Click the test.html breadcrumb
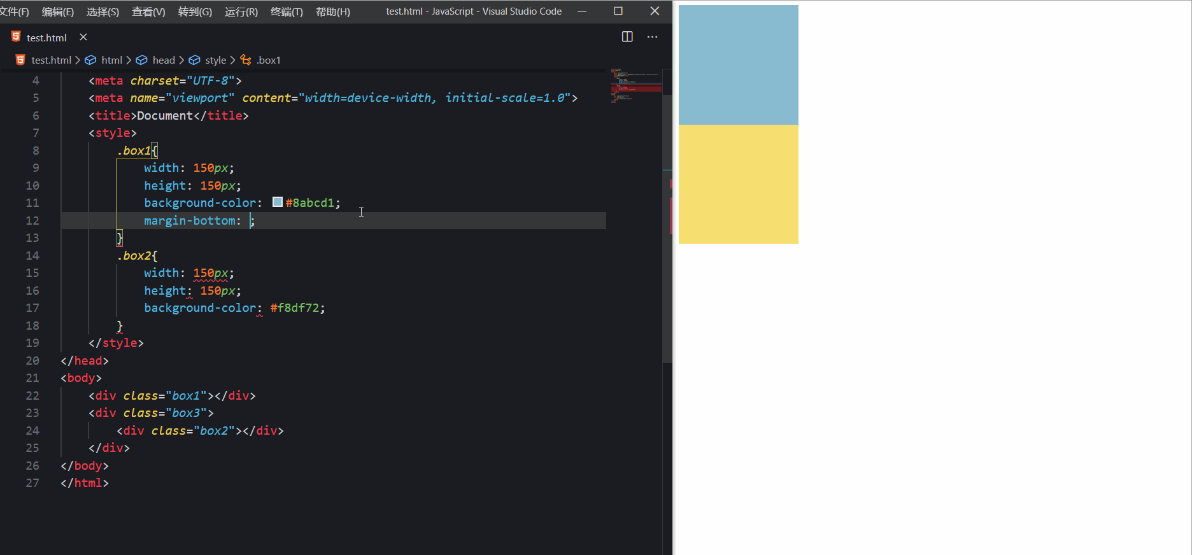The image size is (1192, 555). point(51,60)
